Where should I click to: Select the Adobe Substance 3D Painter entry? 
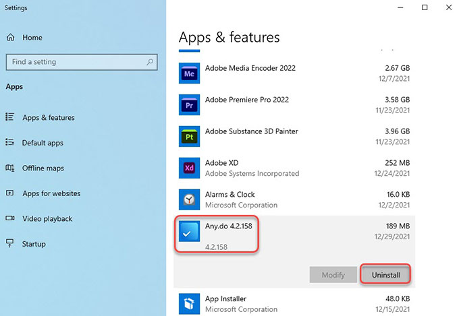pos(294,136)
